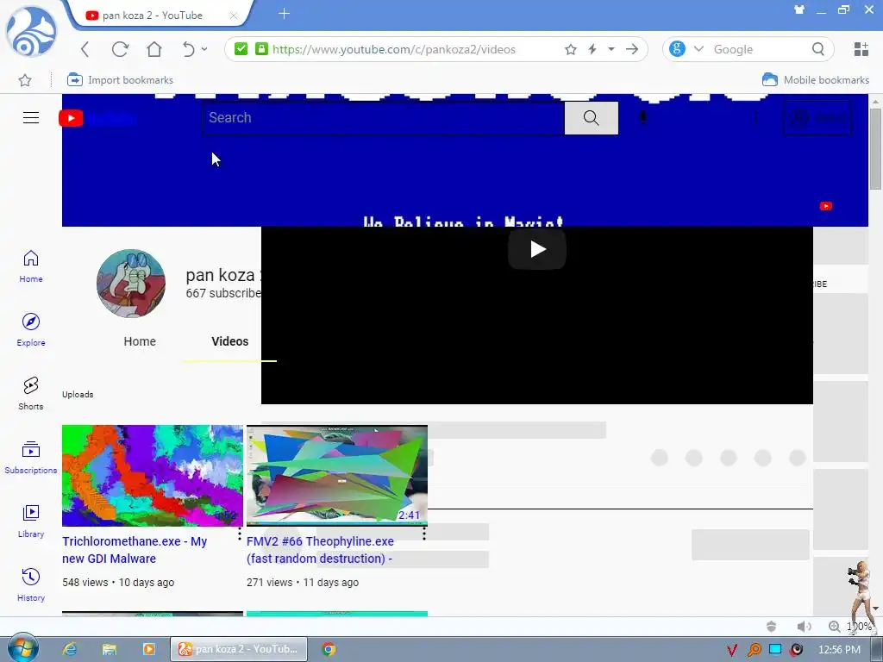Reload the page with the refresh icon

coord(120,49)
